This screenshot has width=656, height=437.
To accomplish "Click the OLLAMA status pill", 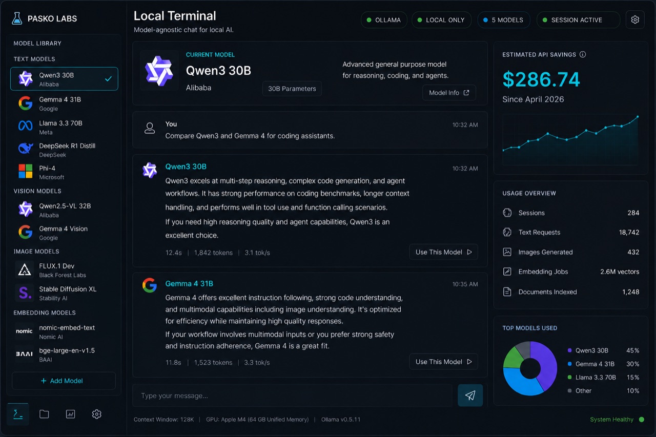I will (x=384, y=20).
